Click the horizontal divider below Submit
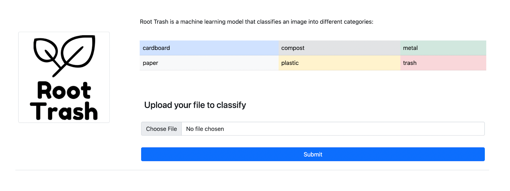The image size is (510, 191). pyautogui.click(x=252, y=170)
